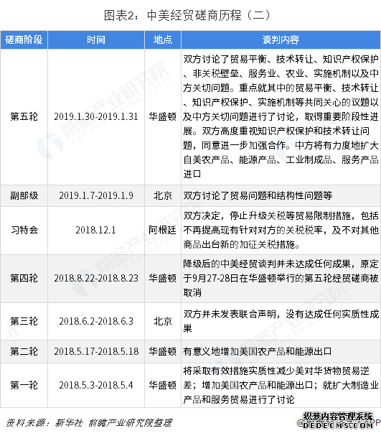
Task: Click the 资料来源 source caption text
Action: (x=89, y=422)
